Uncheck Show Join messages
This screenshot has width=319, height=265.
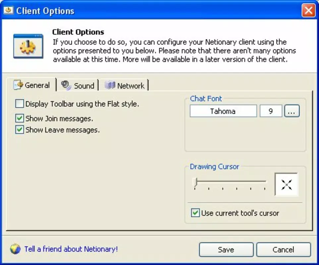coord(20,118)
